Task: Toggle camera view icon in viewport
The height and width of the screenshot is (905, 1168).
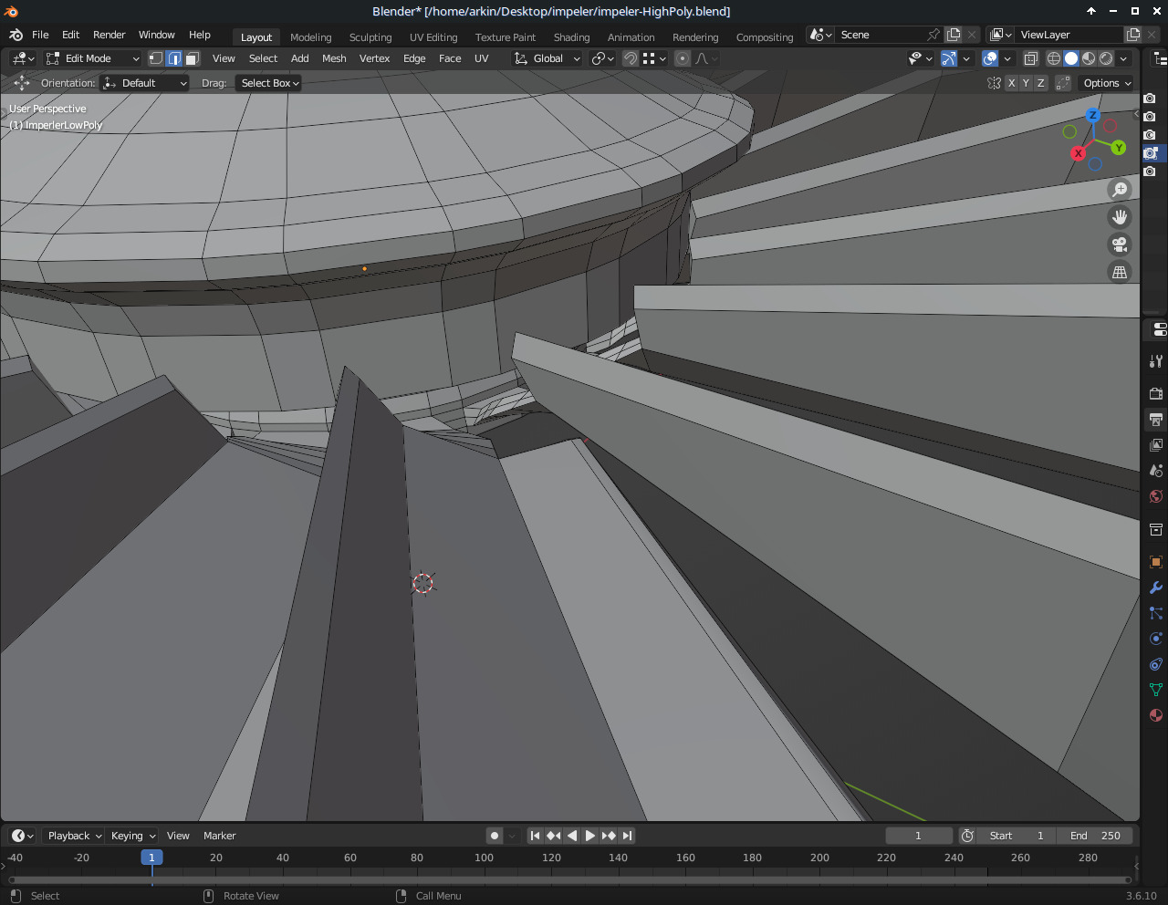Action: [1120, 244]
